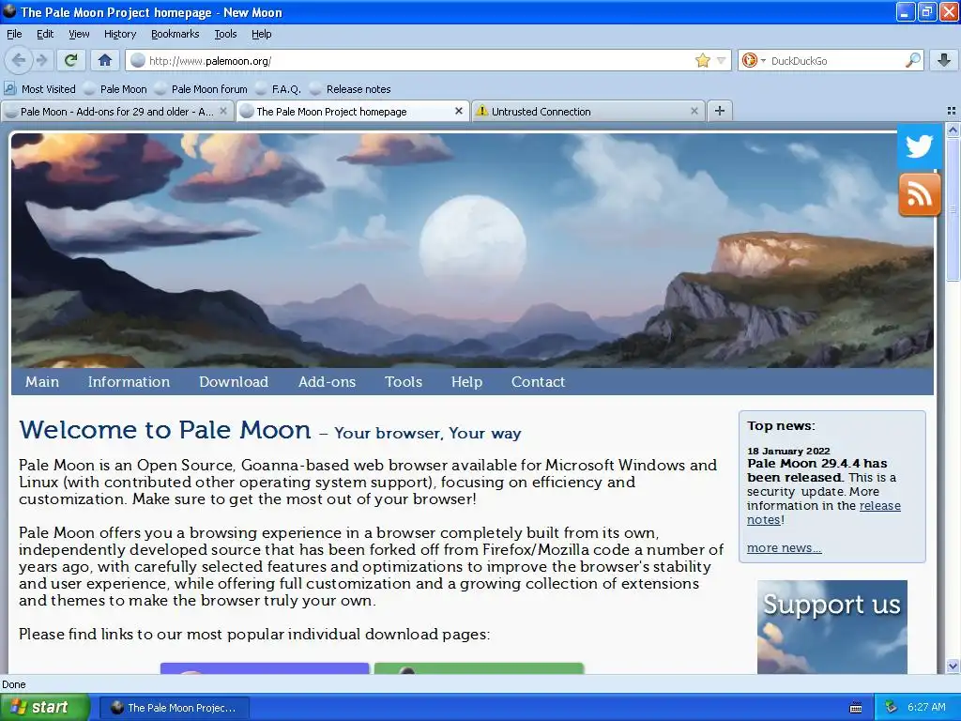Reload the current page

point(71,60)
